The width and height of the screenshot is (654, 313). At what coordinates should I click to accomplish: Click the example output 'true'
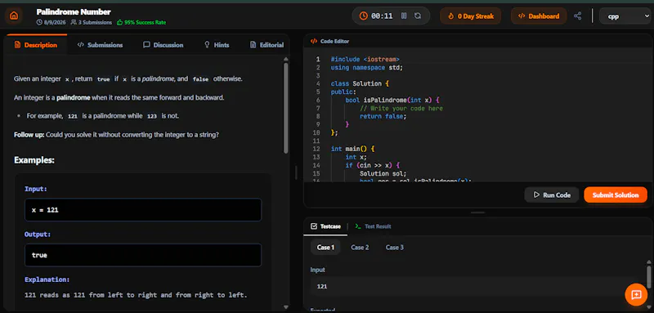[143, 255]
